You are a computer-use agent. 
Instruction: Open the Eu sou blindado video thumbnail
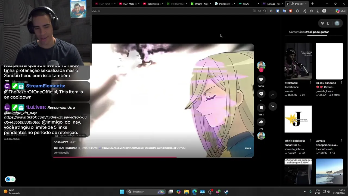329,61
